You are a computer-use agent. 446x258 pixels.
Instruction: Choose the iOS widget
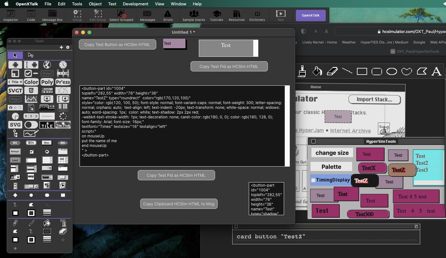point(63,90)
